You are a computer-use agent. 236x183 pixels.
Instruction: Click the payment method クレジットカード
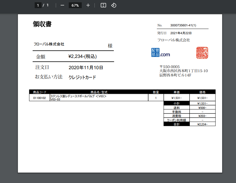(82, 77)
